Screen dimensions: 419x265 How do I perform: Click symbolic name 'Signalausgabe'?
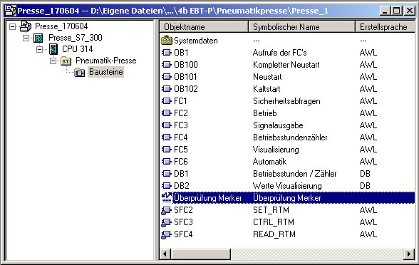pos(278,125)
